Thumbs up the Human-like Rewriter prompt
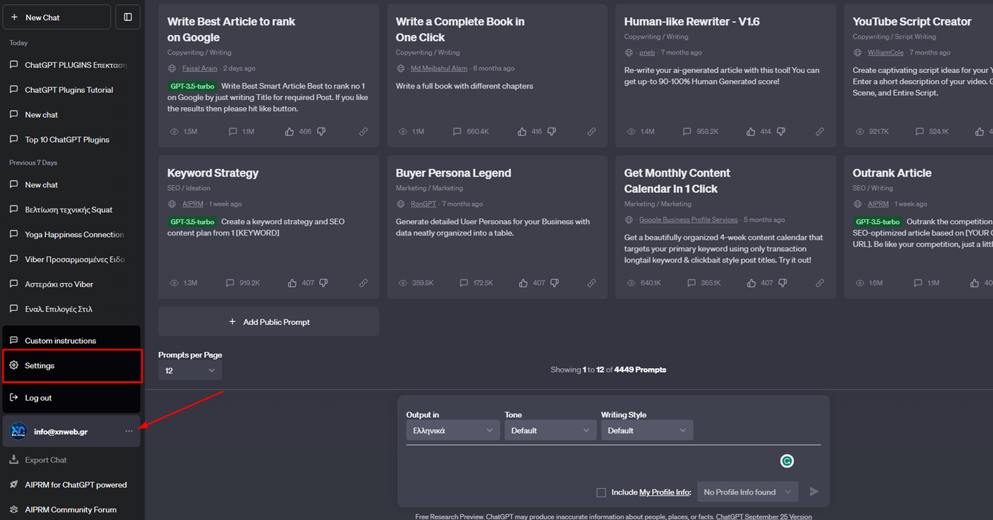 tap(750, 132)
